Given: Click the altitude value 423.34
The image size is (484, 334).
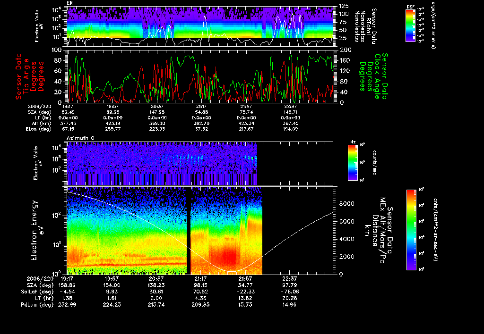Looking at the screenshot, I should point(246,124).
